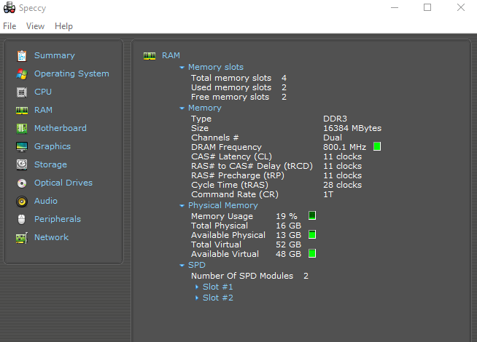
Task: Click the RAM link in sidebar
Action: (x=43, y=110)
